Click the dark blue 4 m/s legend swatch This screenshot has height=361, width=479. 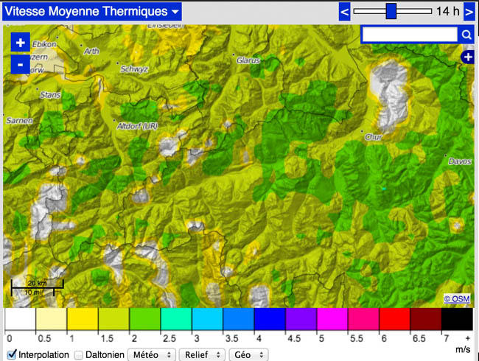click(x=270, y=319)
